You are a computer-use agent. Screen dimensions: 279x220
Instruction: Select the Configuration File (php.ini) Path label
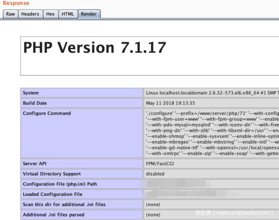[x=60, y=184]
